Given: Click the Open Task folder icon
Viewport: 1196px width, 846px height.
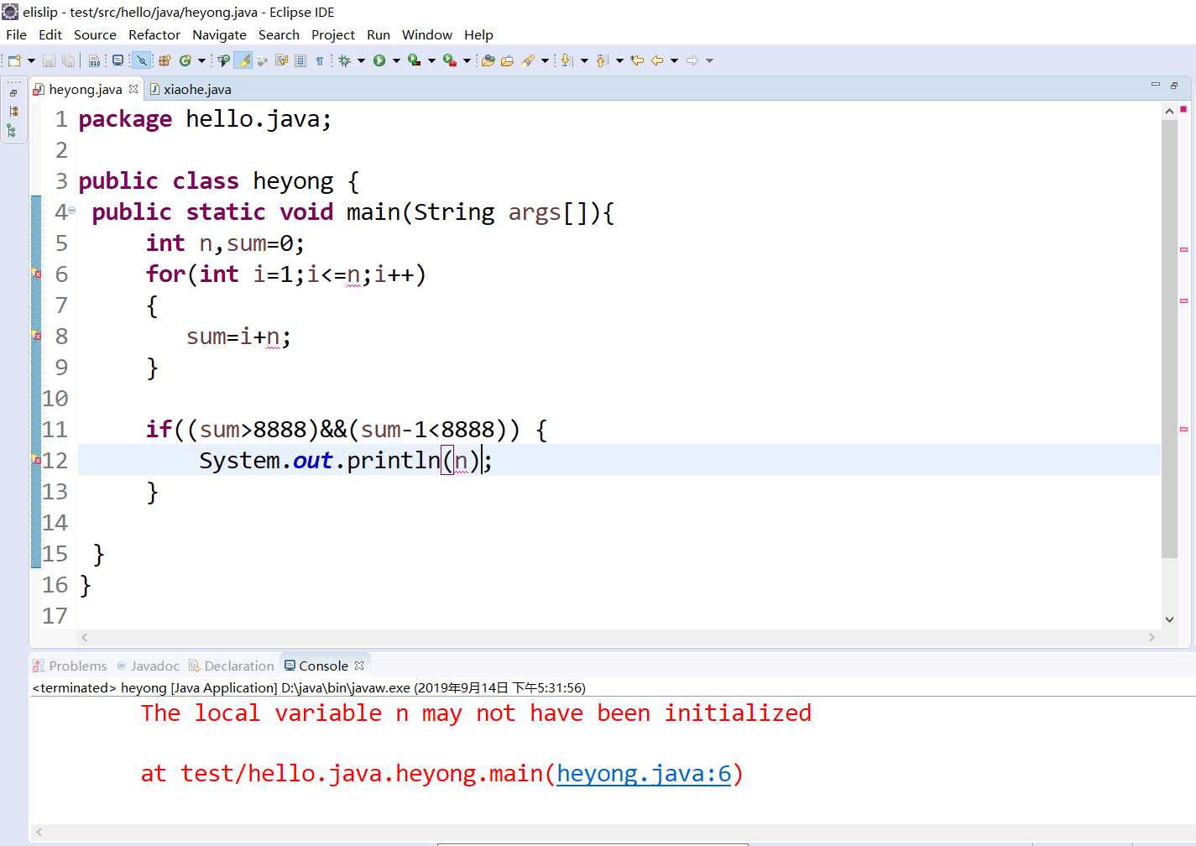Looking at the screenshot, I should coord(507,60).
